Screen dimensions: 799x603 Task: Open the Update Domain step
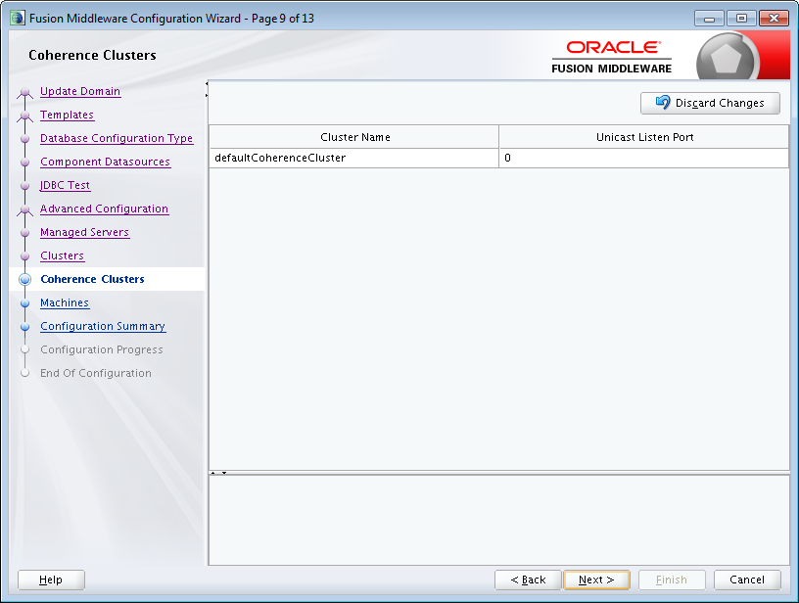click(80, 91)
